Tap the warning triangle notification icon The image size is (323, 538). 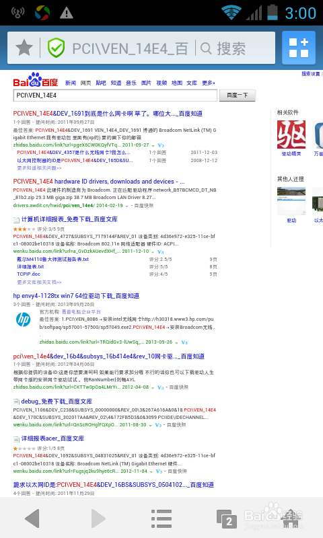click(66, 13)
